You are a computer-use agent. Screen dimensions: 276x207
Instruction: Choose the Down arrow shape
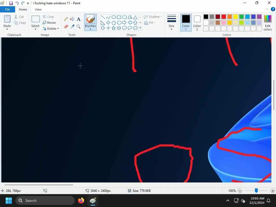click(103, 28)
